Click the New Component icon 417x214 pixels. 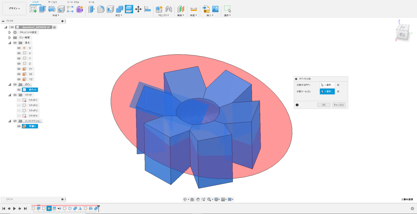coord(160,9)
